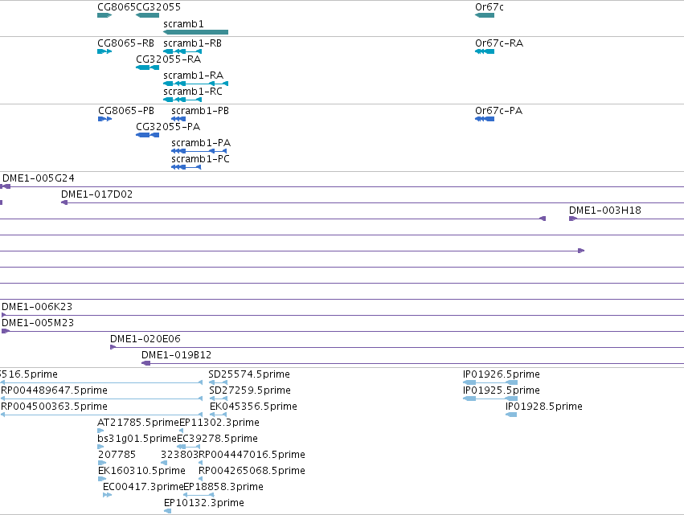Open clone DME1-005G24 label
The height and width of the screenshot is (515, 684).
point(38,178)
